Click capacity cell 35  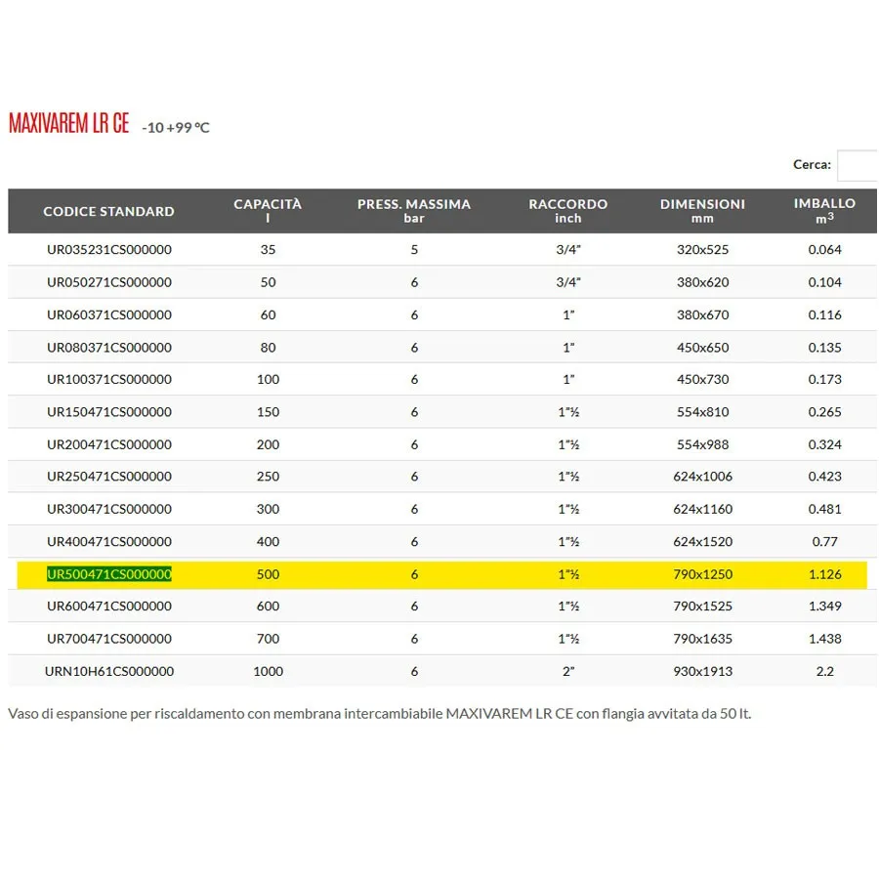pyautogui.click(x=268, y=249)
